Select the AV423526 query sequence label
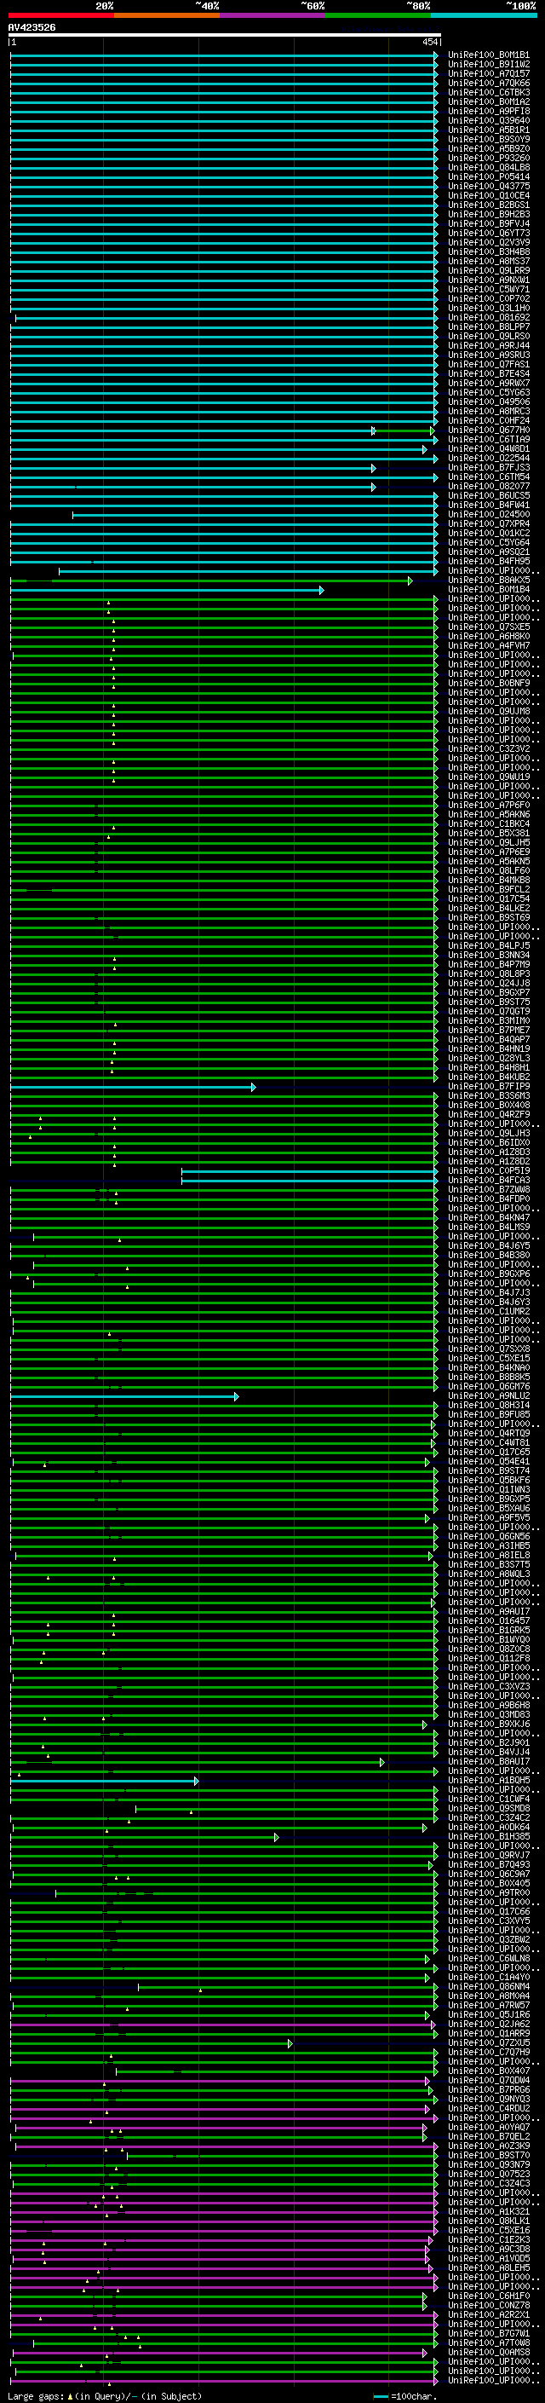Image resolution: width=545 pixels, height=2403 pixels. [x=32, y=28]
